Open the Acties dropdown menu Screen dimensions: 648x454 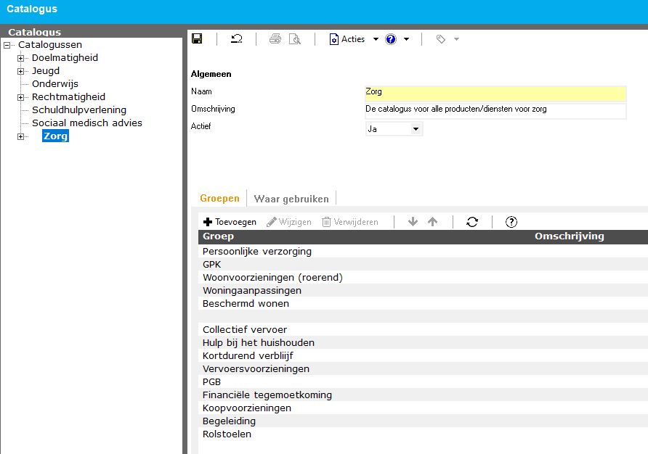[354, 39]
